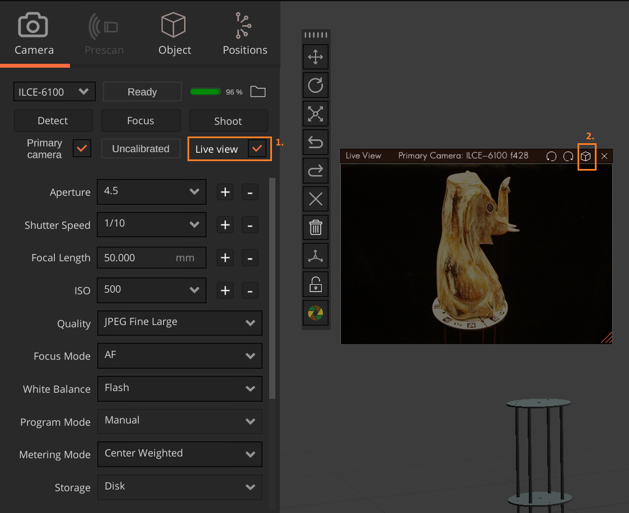Open the White Balance dropdown
This screenshot has height=513, width=629.
coord(180,389)
